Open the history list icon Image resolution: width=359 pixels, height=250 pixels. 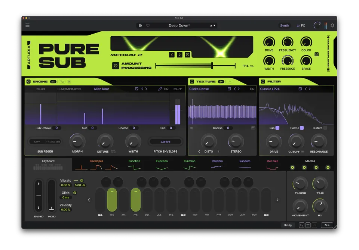click(x=308, y=225)
